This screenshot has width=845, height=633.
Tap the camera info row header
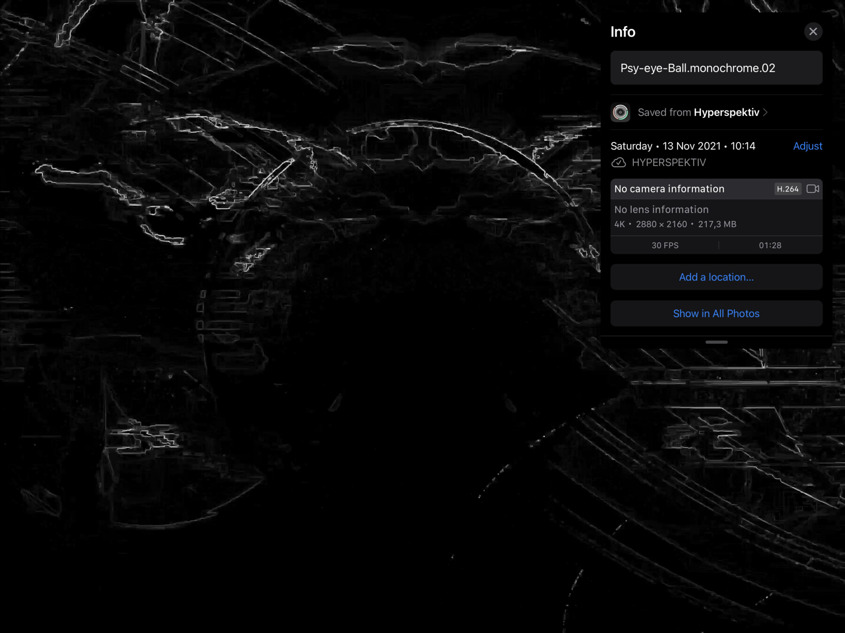(669, 189)
